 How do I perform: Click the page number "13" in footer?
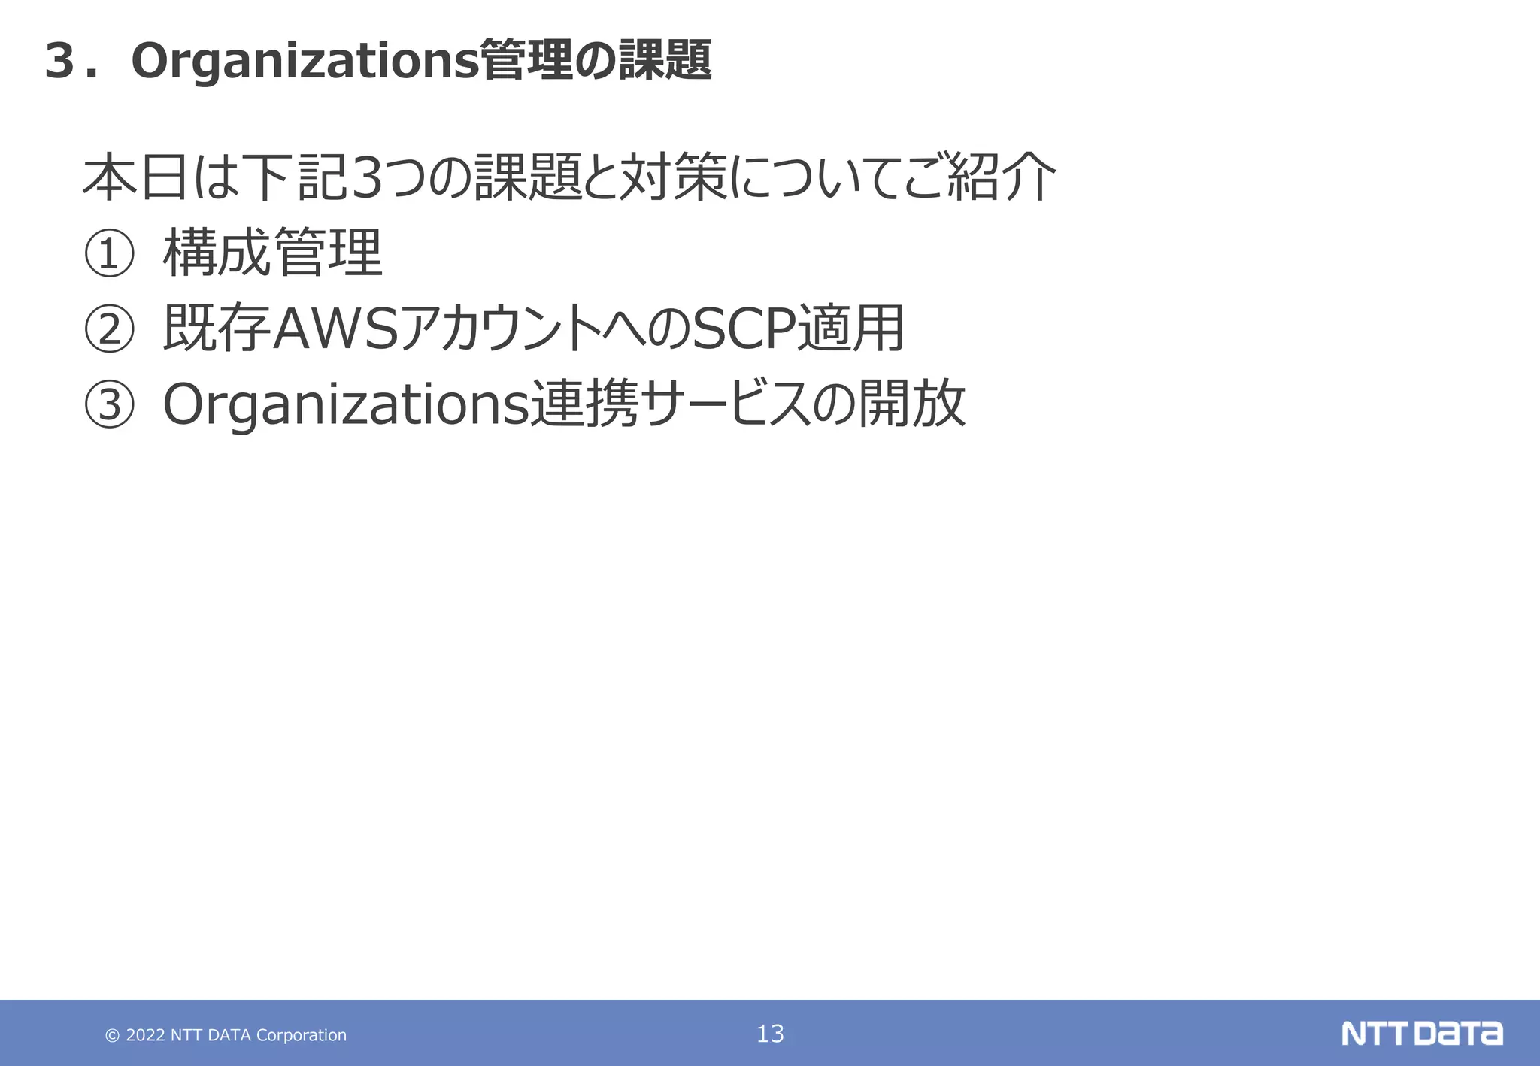pyautogui.click(x=770, y=1034)
